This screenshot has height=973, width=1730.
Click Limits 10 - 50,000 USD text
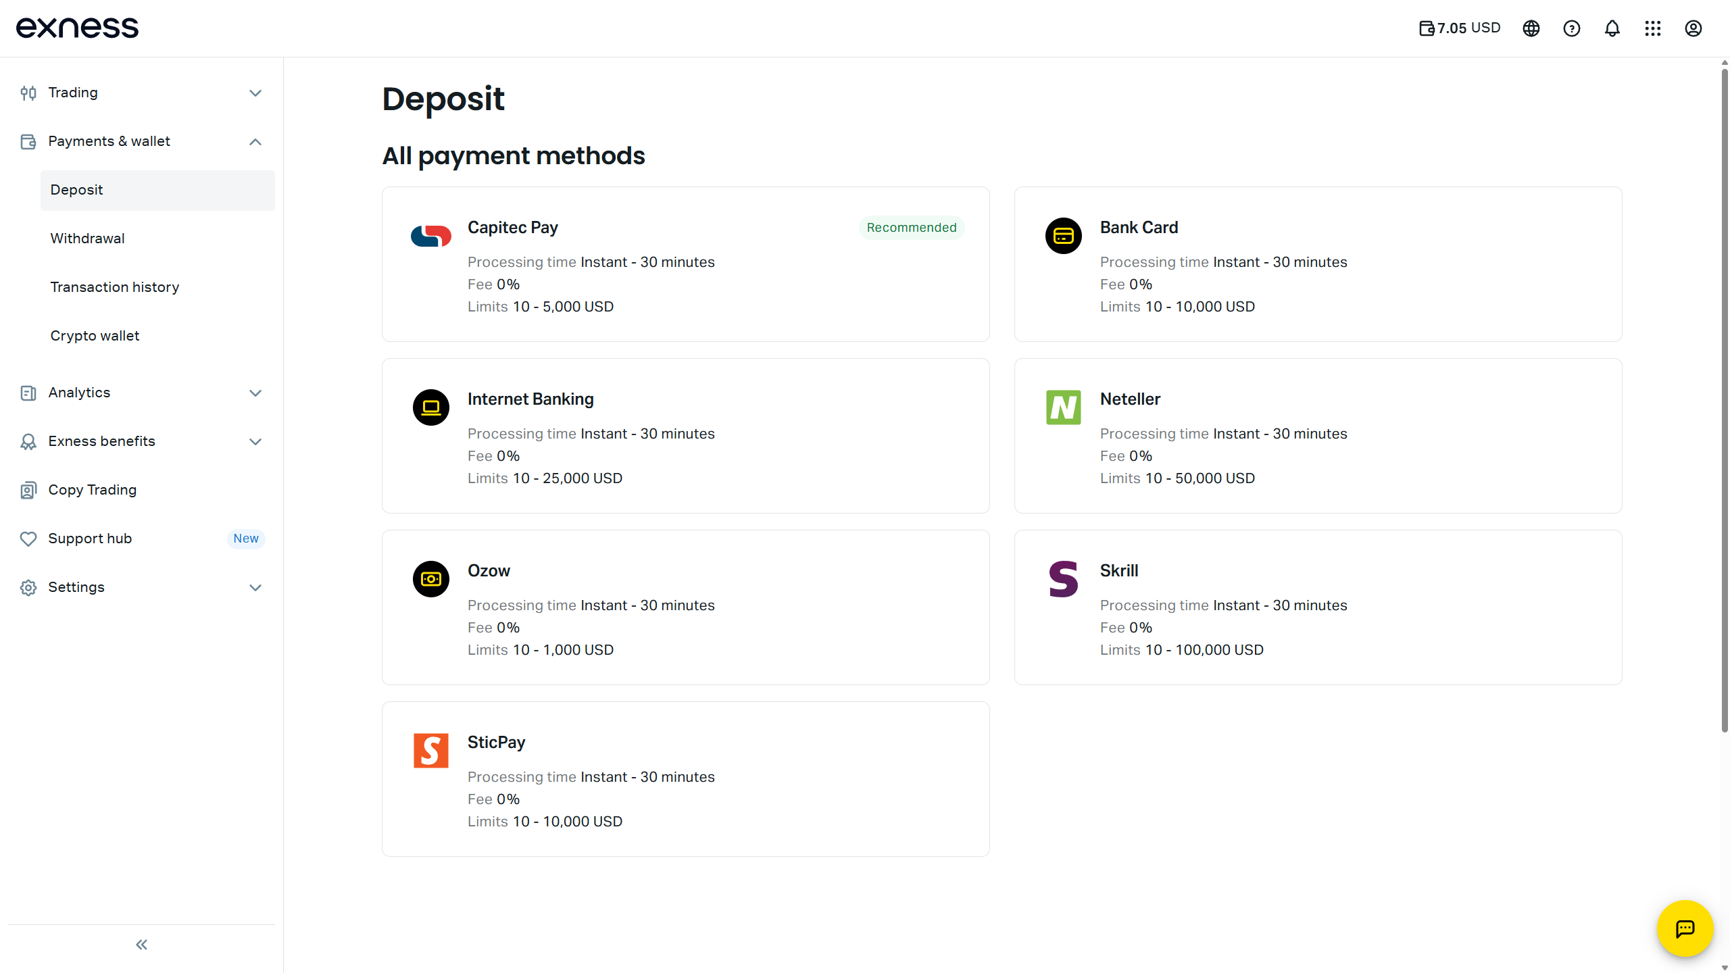pos(1177,478)
